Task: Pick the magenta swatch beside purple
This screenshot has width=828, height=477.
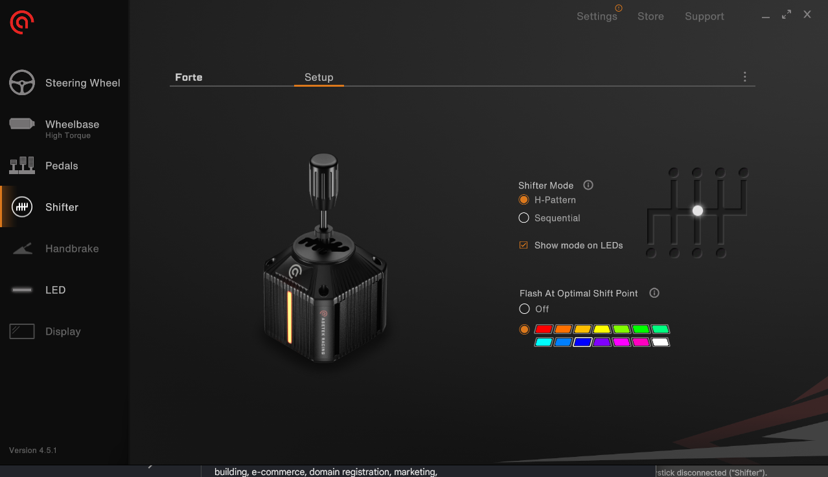Action: coord(621,342)
